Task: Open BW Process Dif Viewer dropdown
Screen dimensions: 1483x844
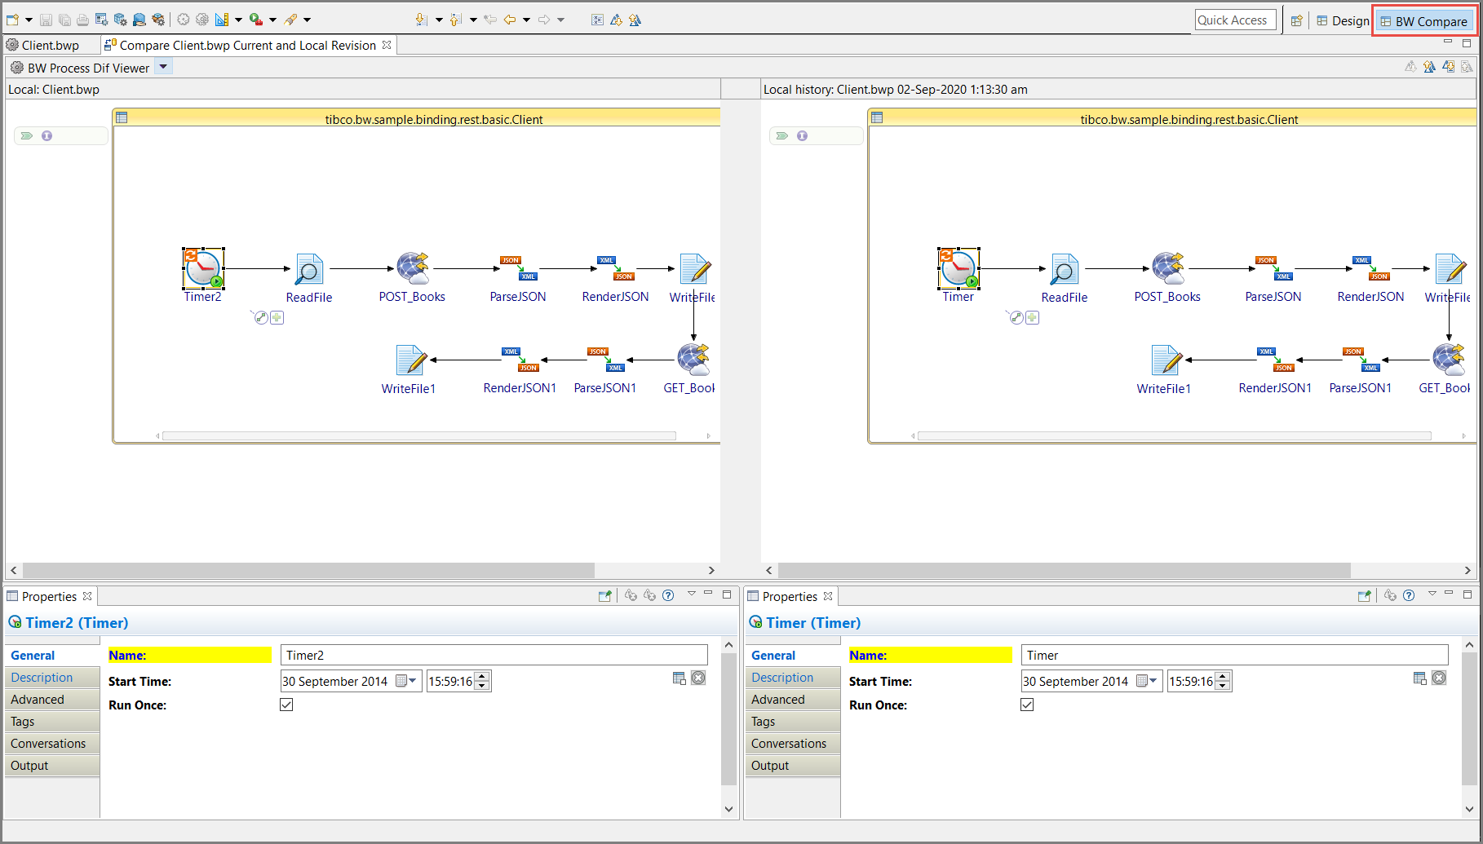Action: [x=163, y=67]
